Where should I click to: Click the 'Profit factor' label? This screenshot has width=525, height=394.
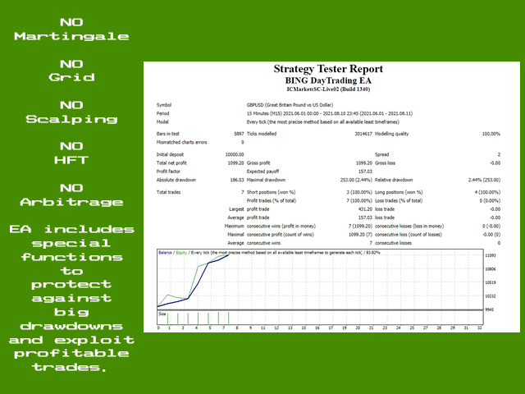pyautogui.click(x=168, y=172)
